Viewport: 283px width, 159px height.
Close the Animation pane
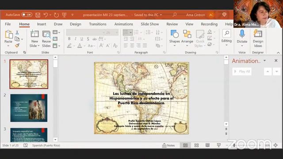276,61
